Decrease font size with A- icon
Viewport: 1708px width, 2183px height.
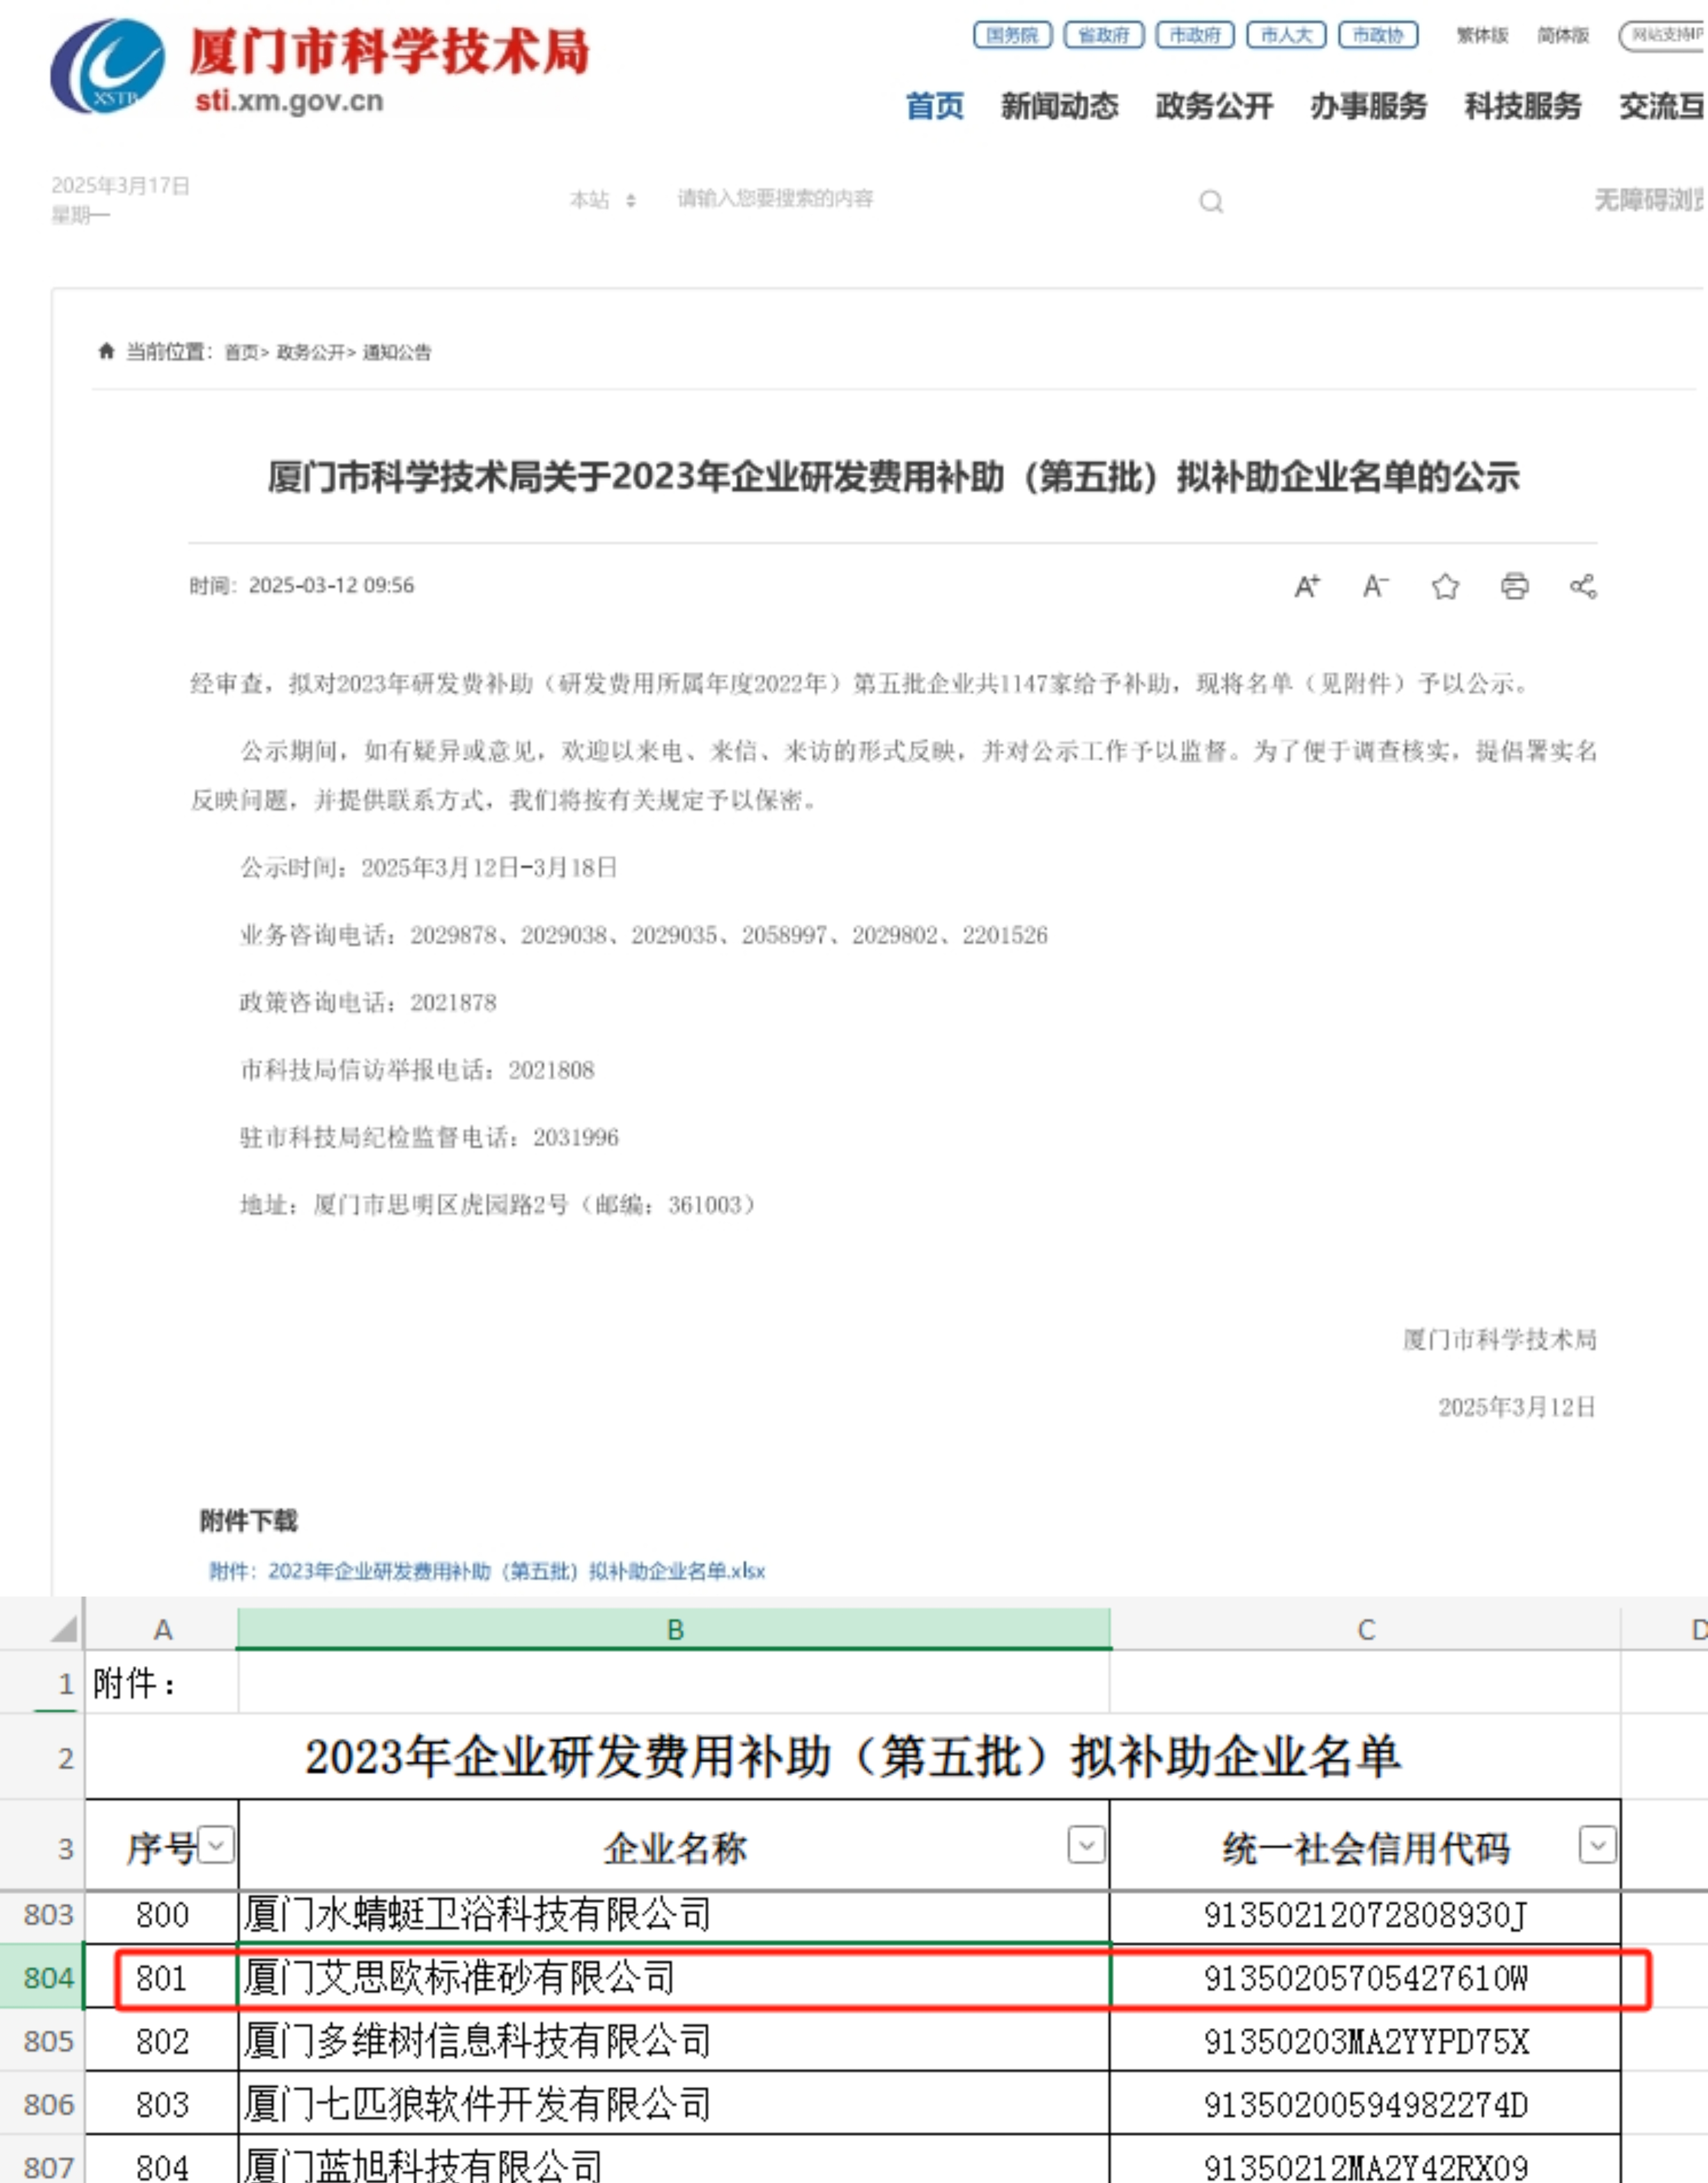coord(1376,586)
